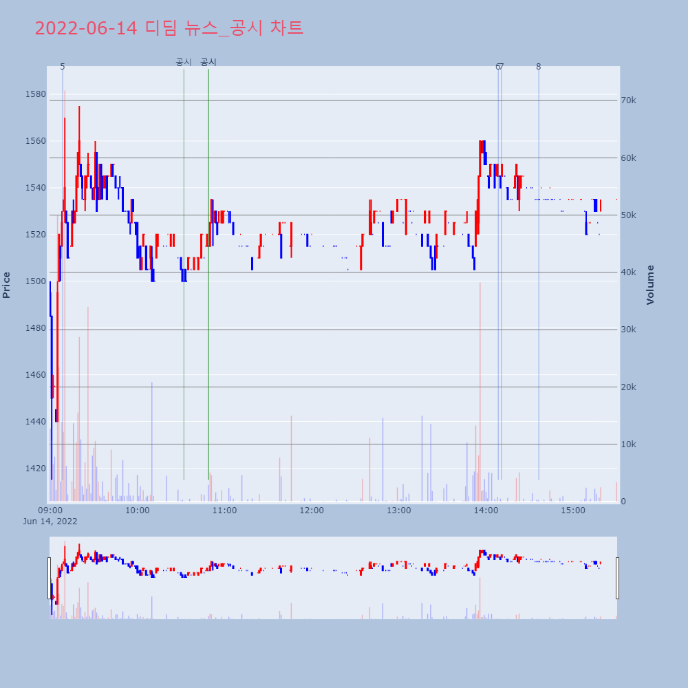Click the 13:00 x-axis tick label
The image size is (688, 688).
coord(399,510)
